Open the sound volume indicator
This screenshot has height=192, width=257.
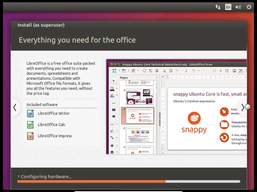coord(238,7)
